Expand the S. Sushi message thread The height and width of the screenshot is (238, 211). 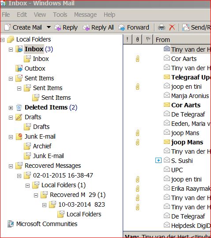tap(158, 160)
